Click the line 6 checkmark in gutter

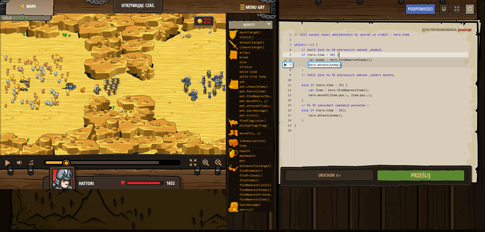pyautogui.click(x=285, y=60)
